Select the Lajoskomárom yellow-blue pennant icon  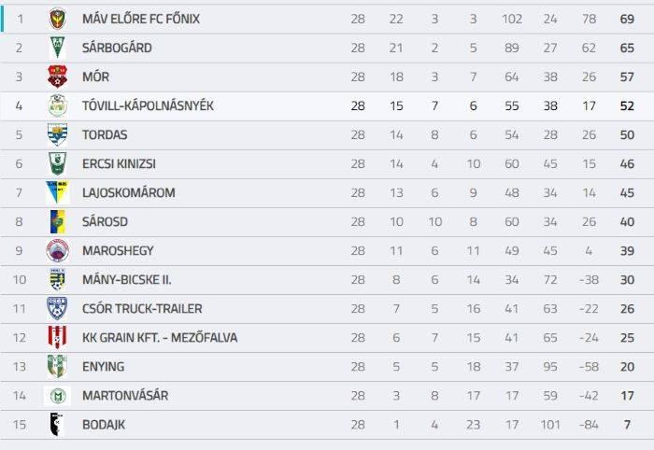[58, 192]
